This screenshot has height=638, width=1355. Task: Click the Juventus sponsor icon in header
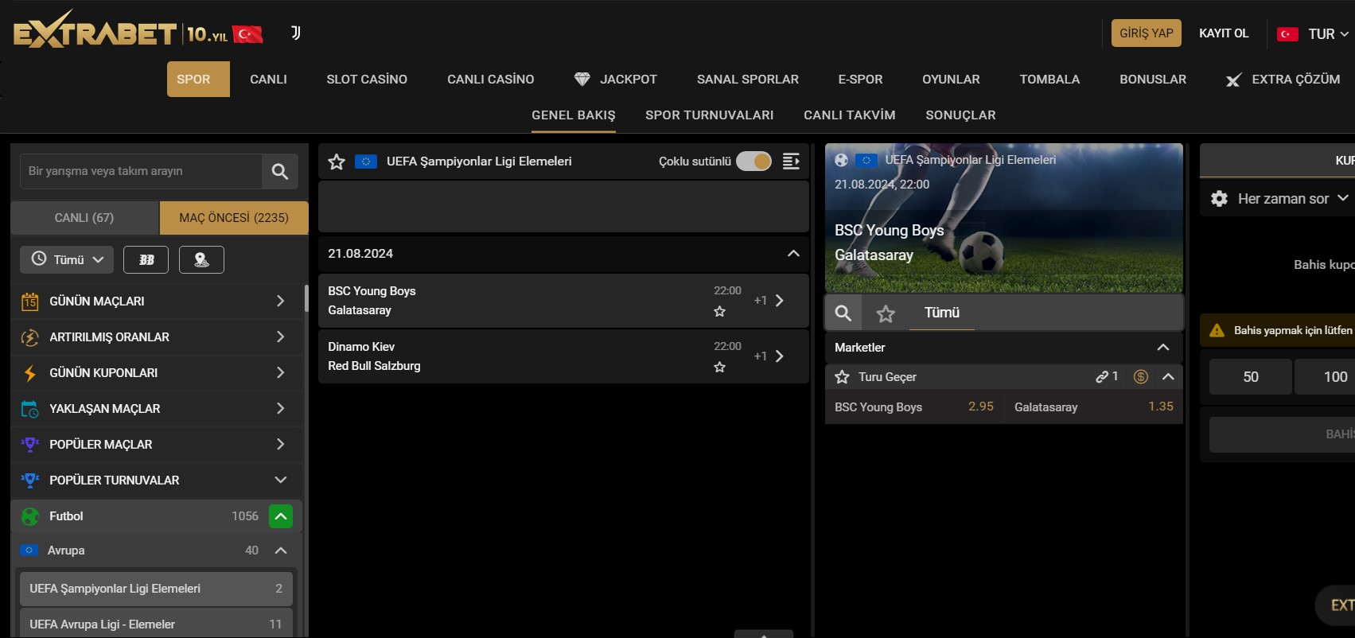[x=296, y=33]
